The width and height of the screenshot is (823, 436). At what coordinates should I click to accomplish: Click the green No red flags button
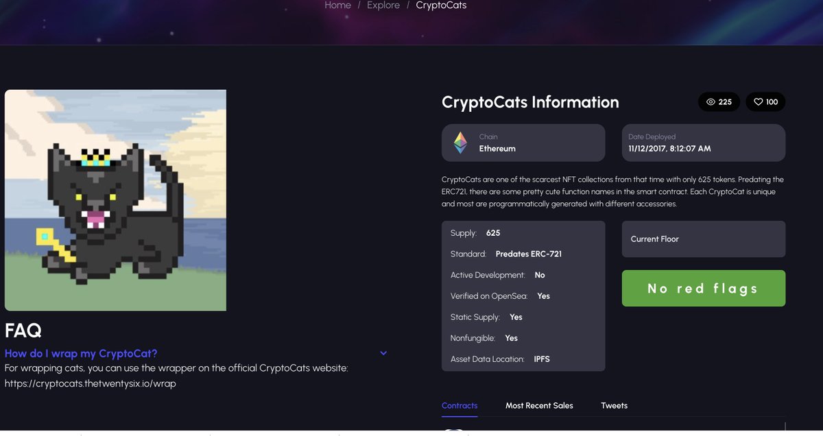pos(704,289)
